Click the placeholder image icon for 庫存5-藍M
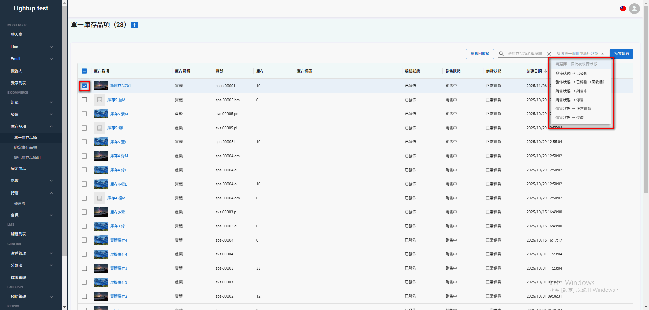 [99, 100]
